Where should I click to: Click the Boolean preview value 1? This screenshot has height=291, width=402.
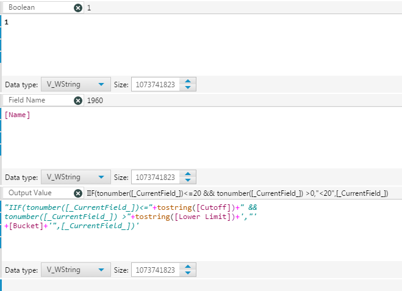pos(89,8)
